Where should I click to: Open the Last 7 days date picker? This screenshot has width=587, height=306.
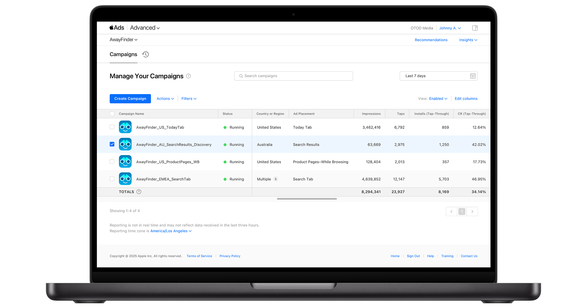[438, 76]
